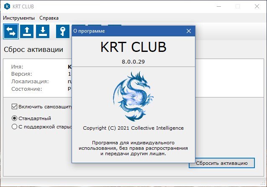Open the key icon tool
Viewport: 267px width, 187px height.
(x=63, y=31)
